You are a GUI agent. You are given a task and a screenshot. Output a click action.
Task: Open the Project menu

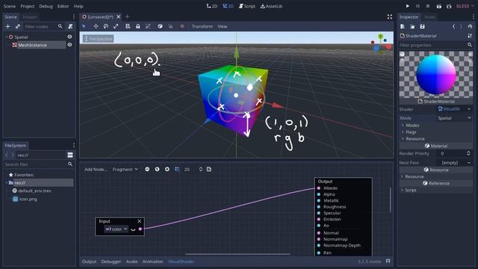tap(28, 6)
